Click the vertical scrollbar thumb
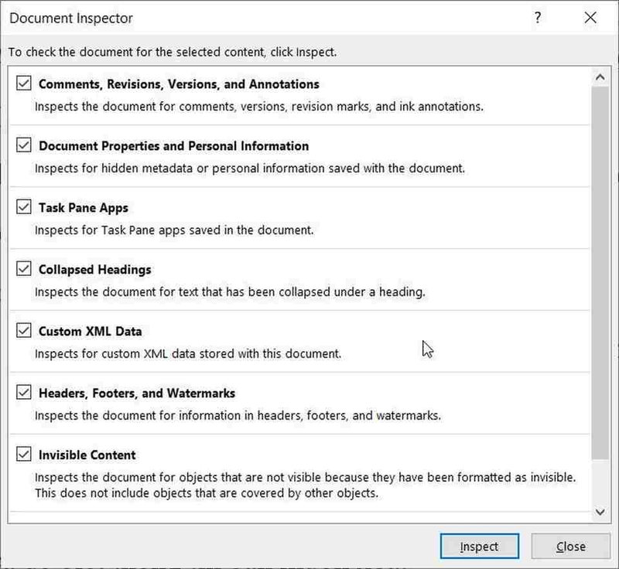Screen dimensions: 619x569 point(600,271)
